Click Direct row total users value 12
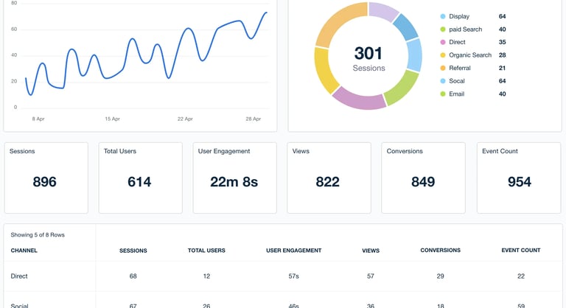Screen dimensions: 566x308 click(206, 276)
